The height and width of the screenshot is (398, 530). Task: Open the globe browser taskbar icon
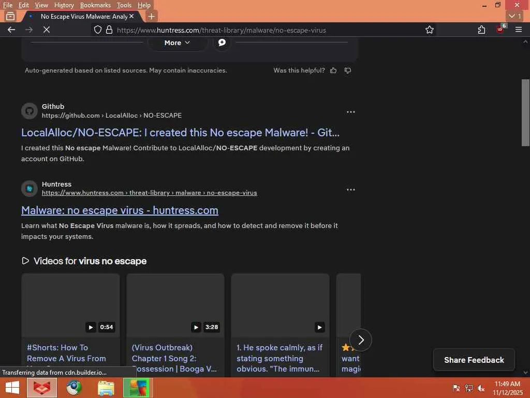[74, 388]
